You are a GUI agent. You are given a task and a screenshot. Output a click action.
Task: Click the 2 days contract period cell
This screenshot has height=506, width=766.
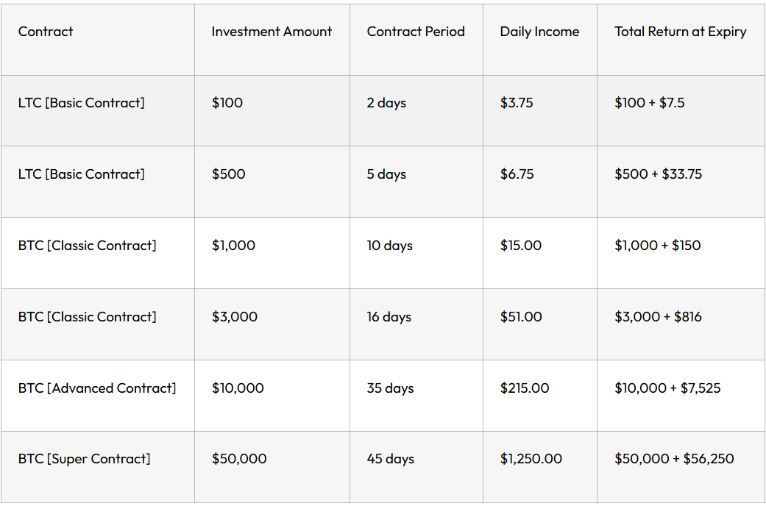(x=386, y=103)
